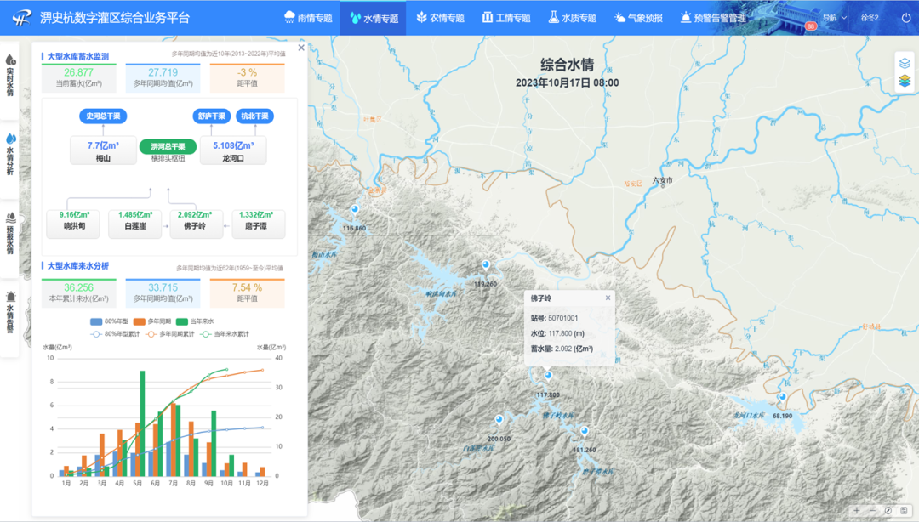Click the 33.715 多年同期均值 card

[x=163, y=293]
